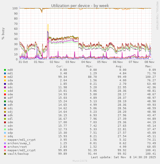The height and width of the screenshot is (164, 160).
Task: Click the sde red legend swatch
Action: 5,94
